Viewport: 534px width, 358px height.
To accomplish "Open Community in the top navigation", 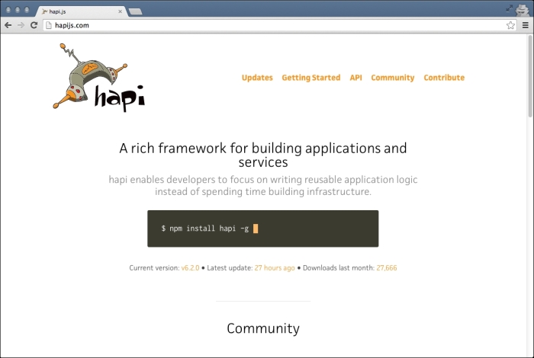I will pos(393,78).
